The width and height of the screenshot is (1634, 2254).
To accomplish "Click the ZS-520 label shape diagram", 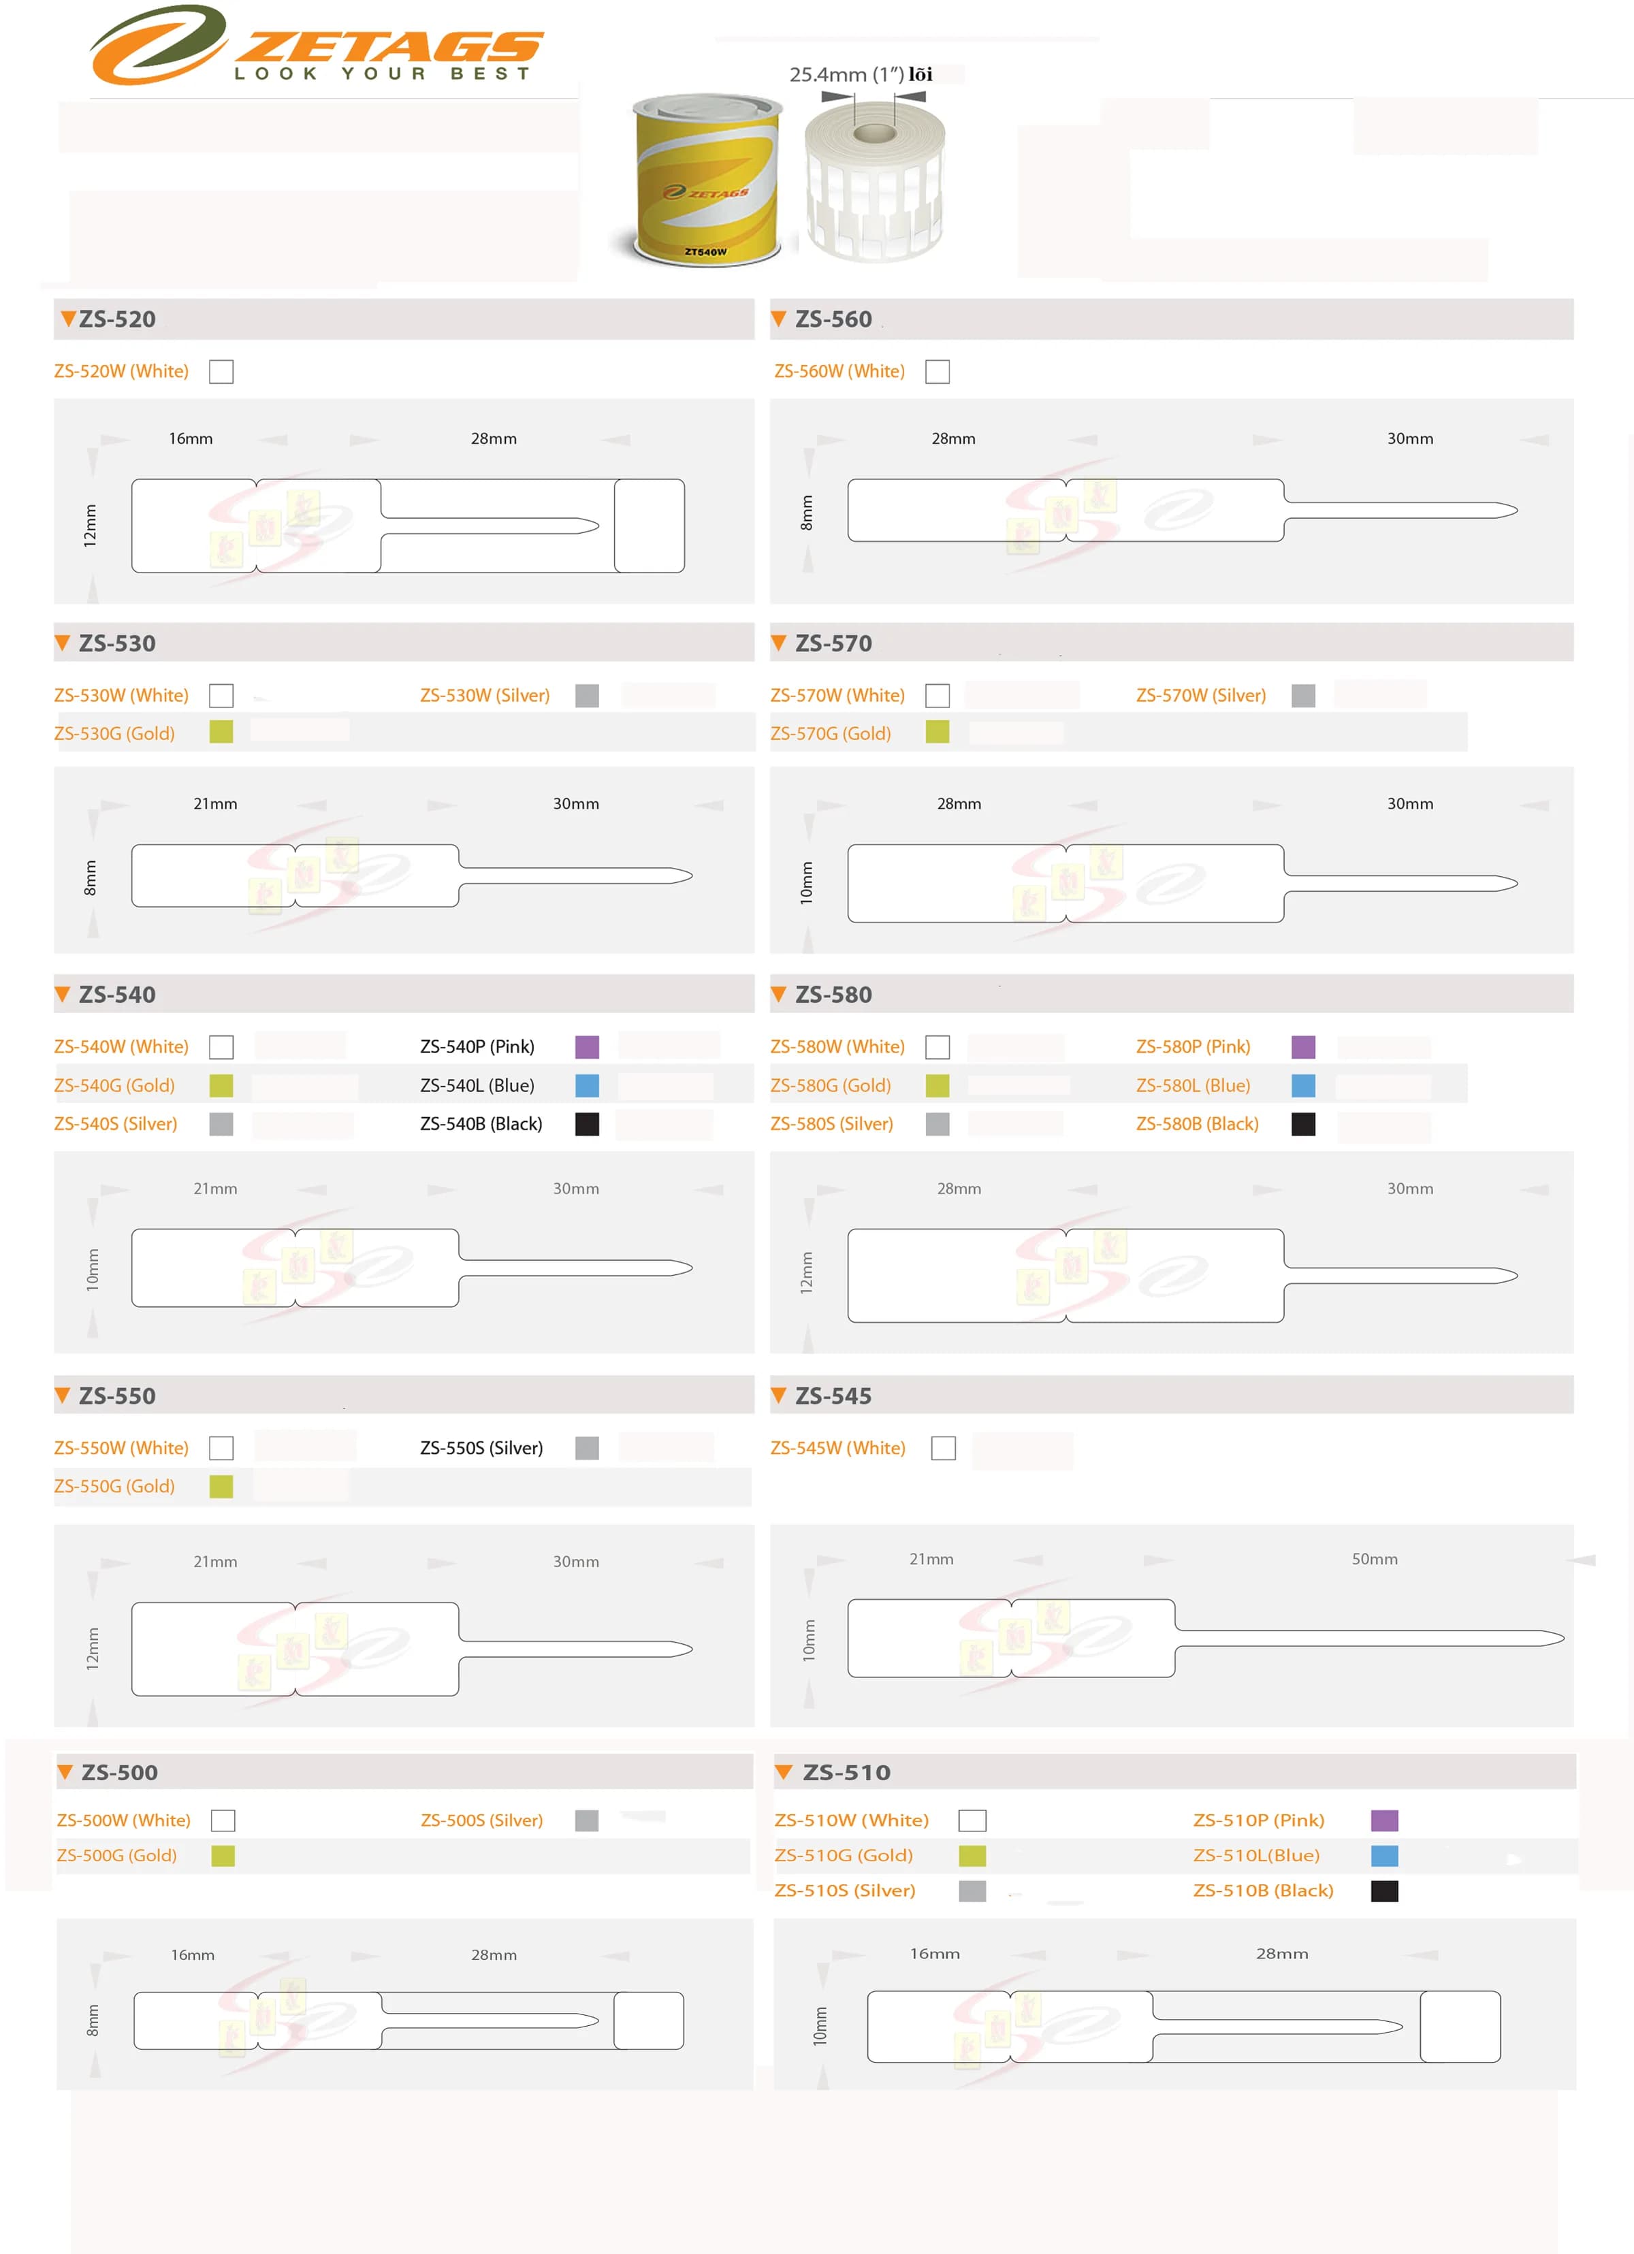I will click(408, 526).
